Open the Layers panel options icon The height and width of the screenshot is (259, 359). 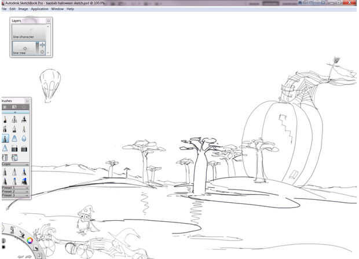48,21
